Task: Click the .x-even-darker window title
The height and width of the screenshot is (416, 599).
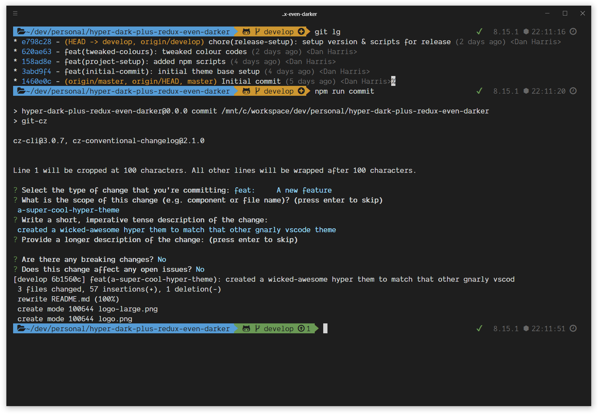Action: point(299,14)
